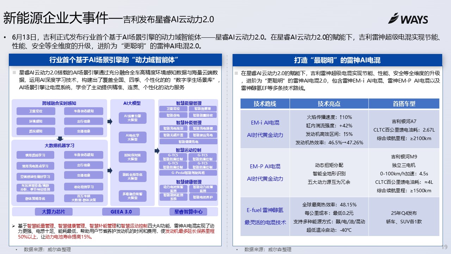Click the 百万车辆大数据-群体决策 box
This screenshot has height=254, width=451.
[x=84, y=198]
